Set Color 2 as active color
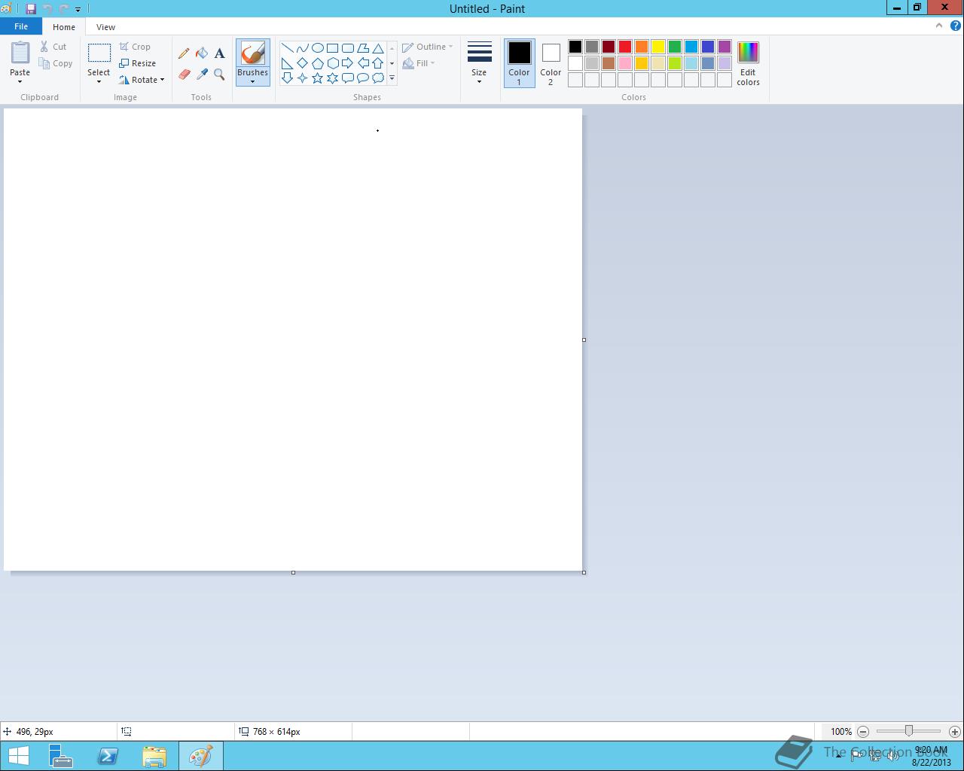The image size is (964, 771). (551, 62)
